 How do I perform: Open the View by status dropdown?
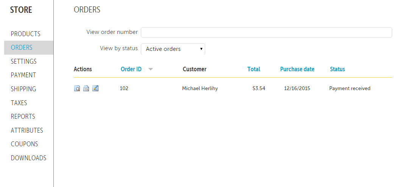[x=173, y=49]
